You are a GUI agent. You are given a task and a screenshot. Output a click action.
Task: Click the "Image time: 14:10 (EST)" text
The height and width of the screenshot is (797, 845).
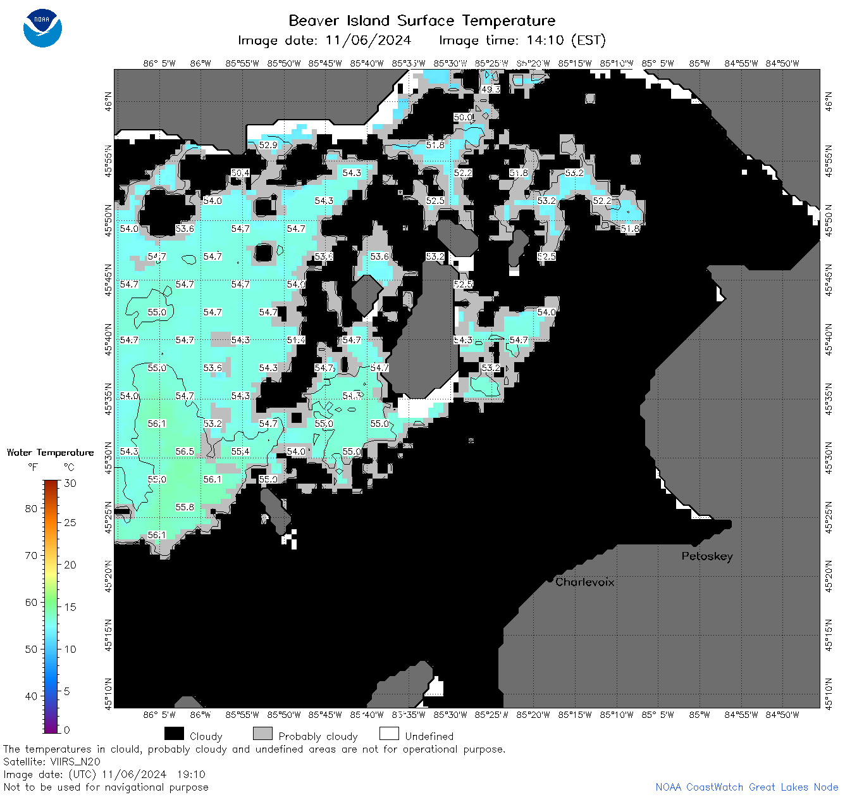[522, 41]
